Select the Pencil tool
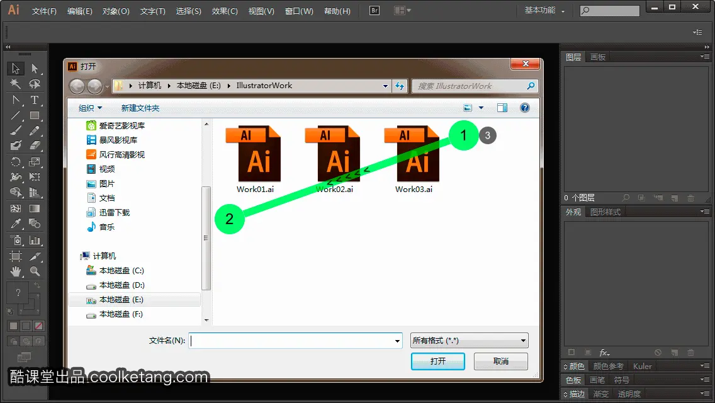 pyautogui.click(x=35, y=131)
